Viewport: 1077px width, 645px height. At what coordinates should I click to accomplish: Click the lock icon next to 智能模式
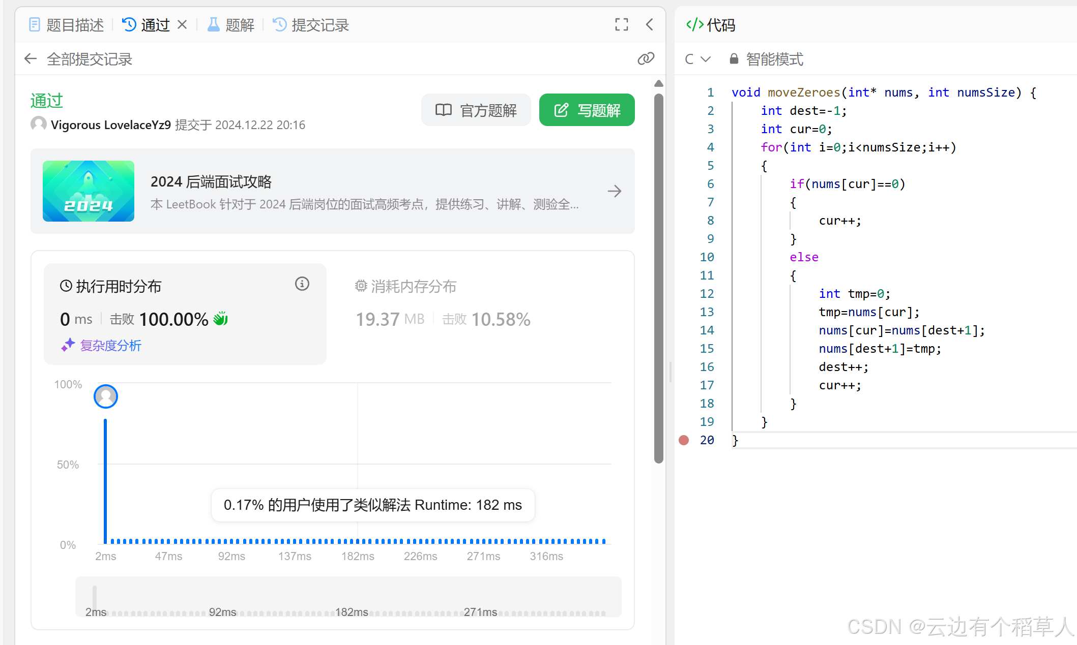pos(734,59)
